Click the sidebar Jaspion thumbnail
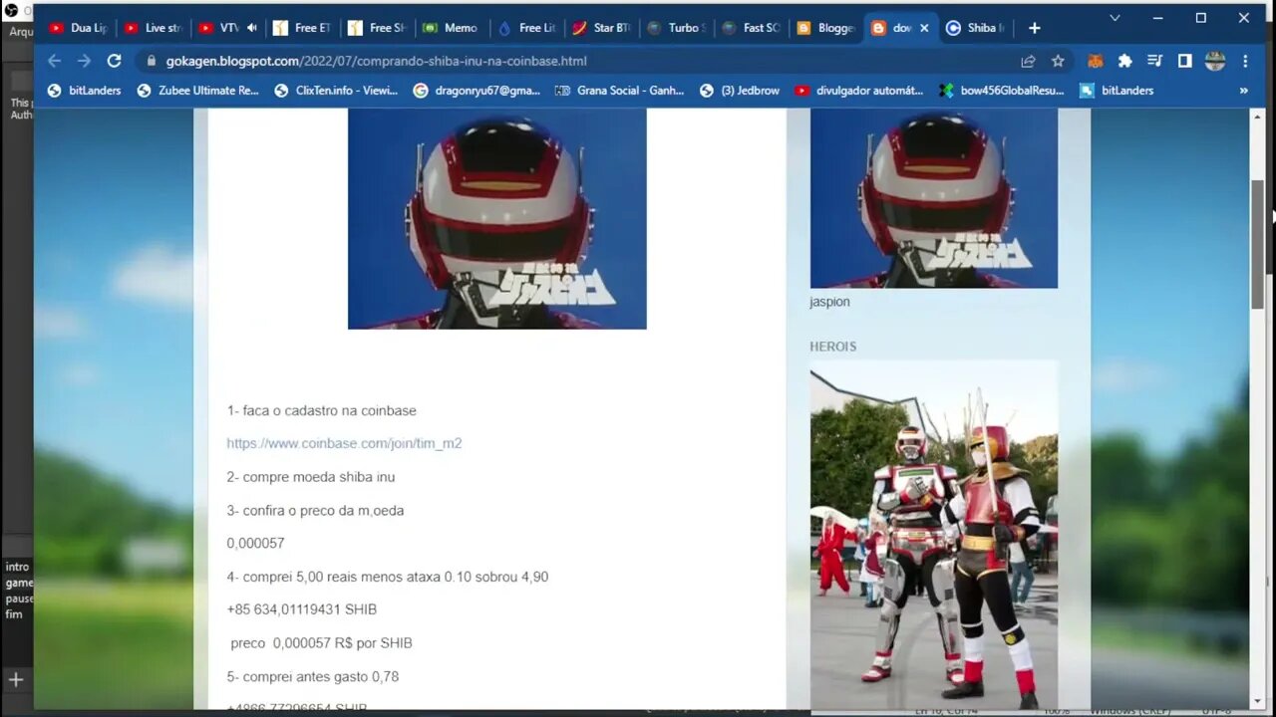Image resolution: width=1276 pixels, height=717 pixels. click(x=933, y=198)
